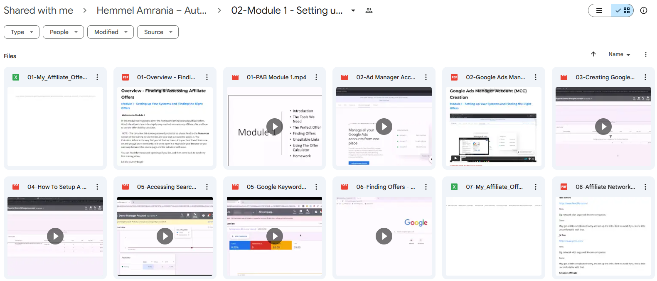Go to Shared with me breadcrumb
657x281 pixels.
click(38, 10)
